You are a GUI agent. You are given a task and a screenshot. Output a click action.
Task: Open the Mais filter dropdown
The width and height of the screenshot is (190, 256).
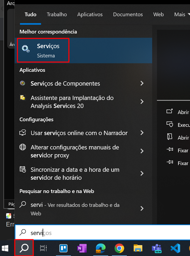point(182,14)
